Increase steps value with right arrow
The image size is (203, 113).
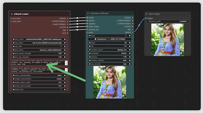[130, 43]
